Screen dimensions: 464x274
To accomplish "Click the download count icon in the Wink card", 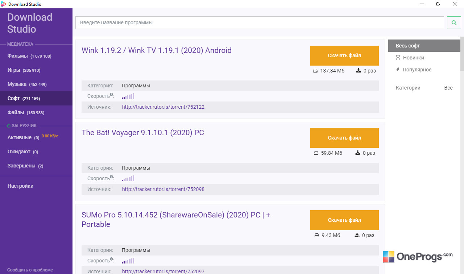I will pos(359,71).
